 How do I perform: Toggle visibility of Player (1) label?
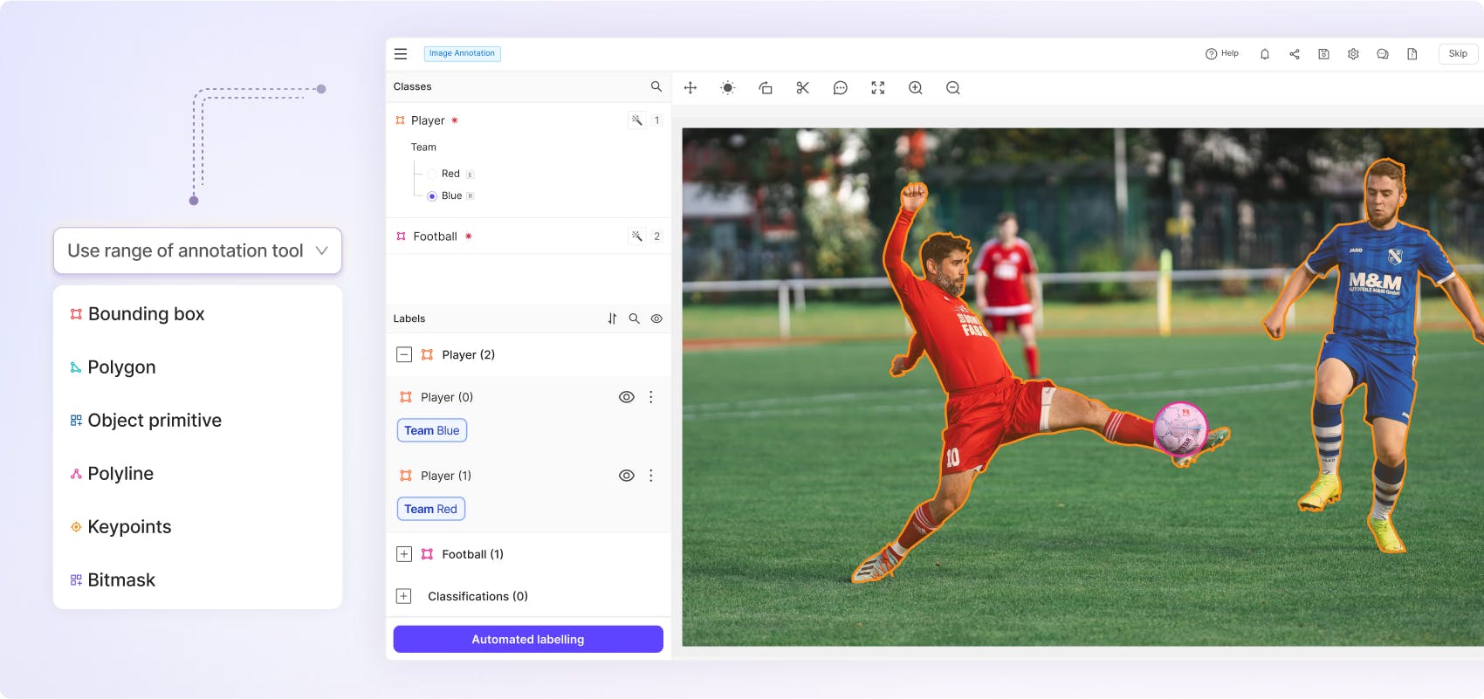[626, 476]
